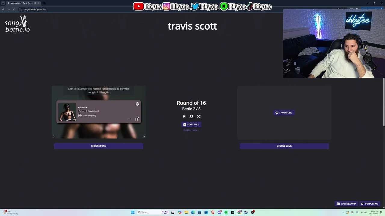
Task: Click the microphone icon in system tray
Action: tap(357, 212)
